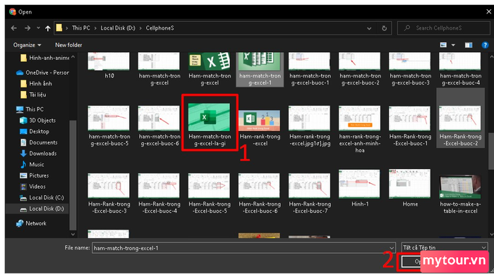Select Local Disk (D:) in navigation pane
The image size is (494, 279).
click(42, 209)
